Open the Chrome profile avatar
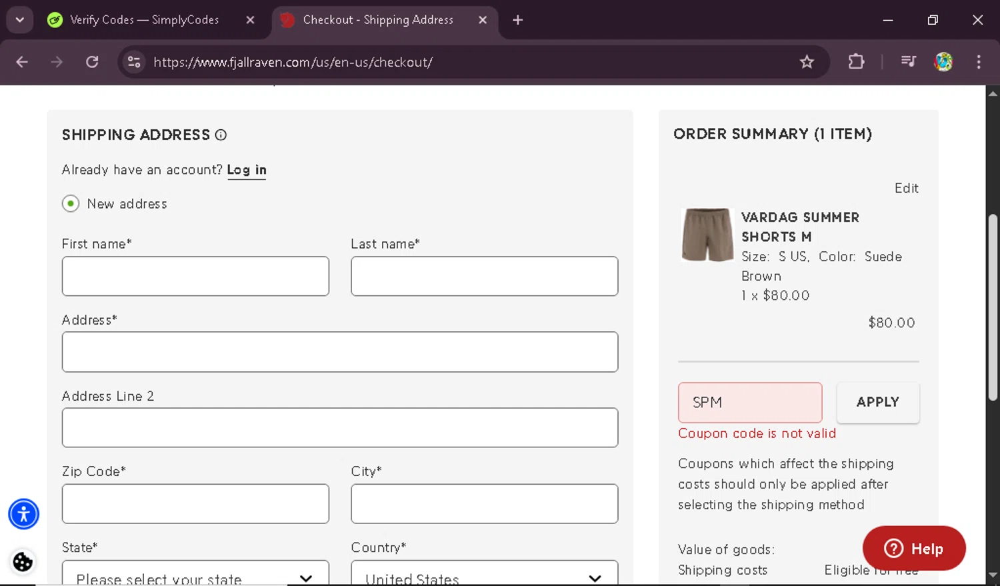The image size is (1000, 586). pos(943,62)
